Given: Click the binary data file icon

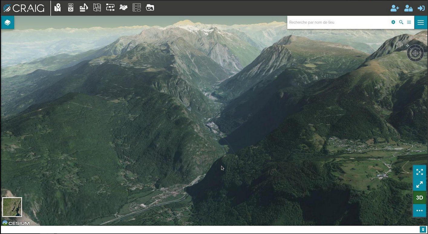Looking at the screenshot, I should click(71, 8).
